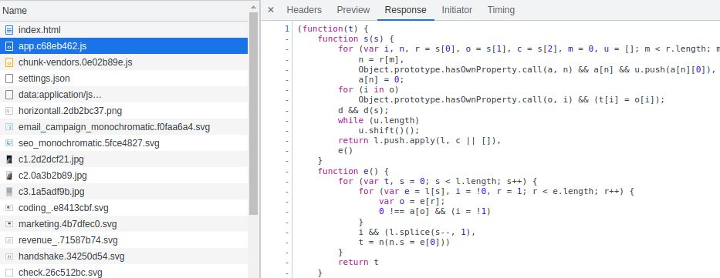The width and height of the screenshot is (720, 278).
Task: Click the scroll up arrow in request list
Action: click(253, 6)
